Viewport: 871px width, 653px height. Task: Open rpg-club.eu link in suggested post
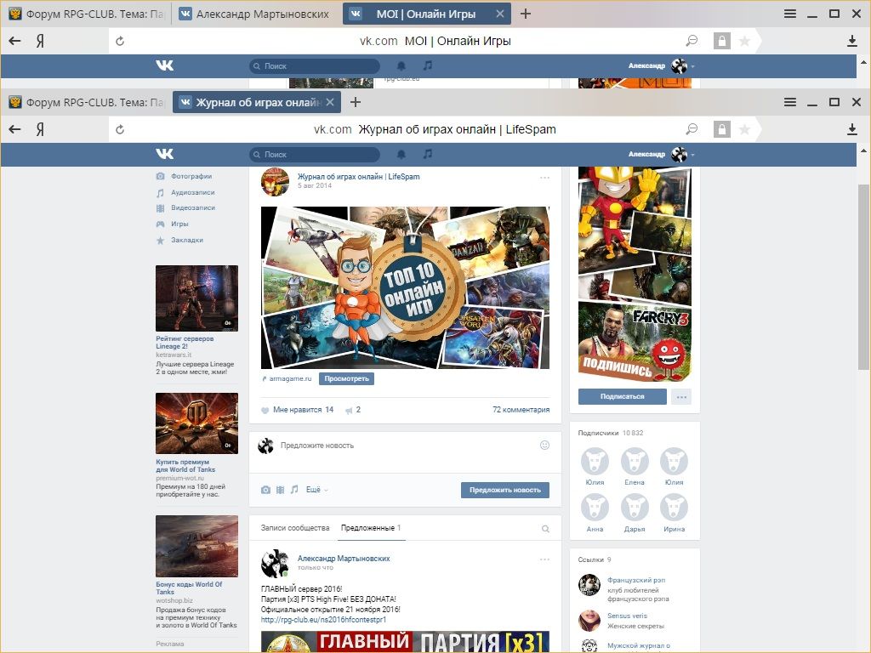pyautogui.click(x=323, y=620)
